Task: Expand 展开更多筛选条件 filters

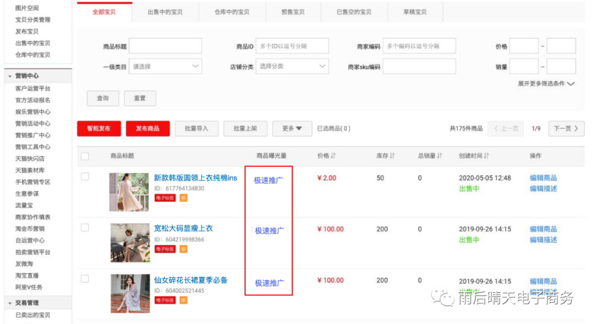Action: (x=546, y=83)
